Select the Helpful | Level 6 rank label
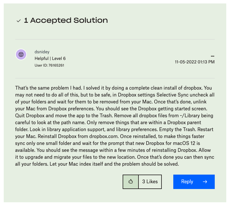The height and width of the screenshot is (206, 230). [x=50, y=58]
